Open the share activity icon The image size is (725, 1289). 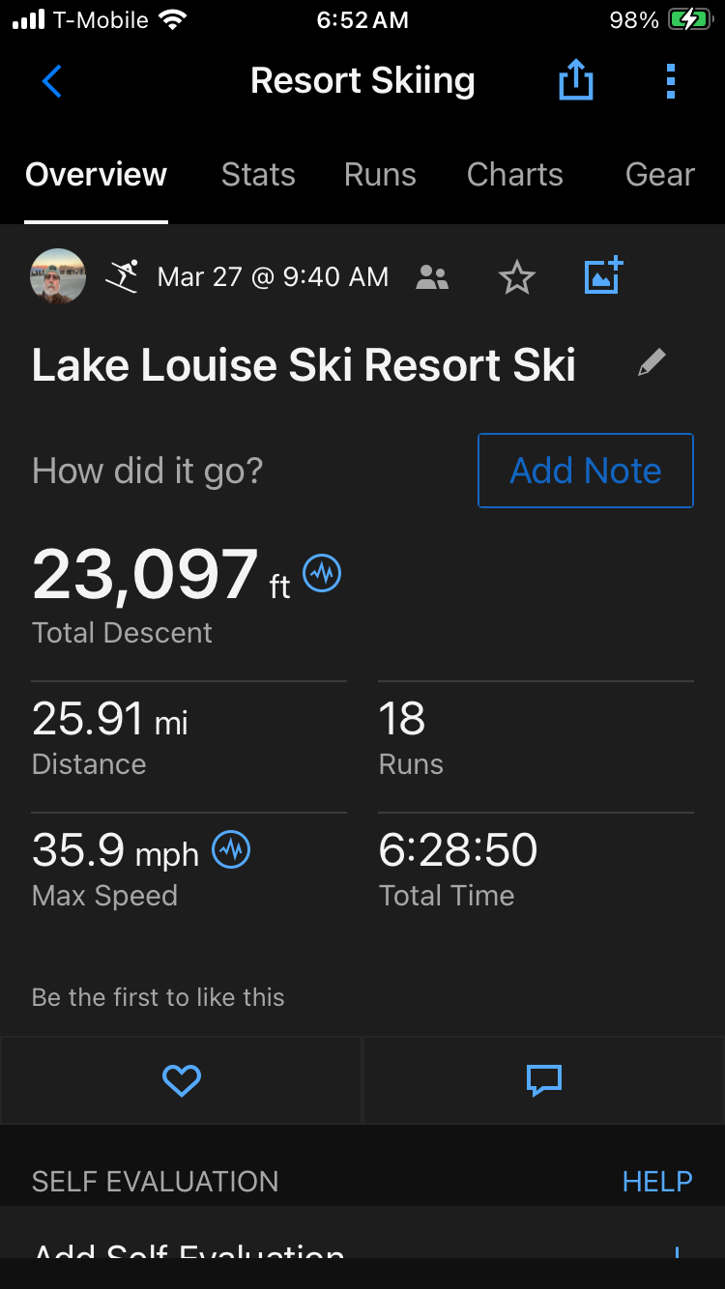[576, 82]
